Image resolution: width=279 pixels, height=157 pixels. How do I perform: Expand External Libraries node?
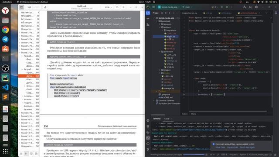(x=154, y=101)
